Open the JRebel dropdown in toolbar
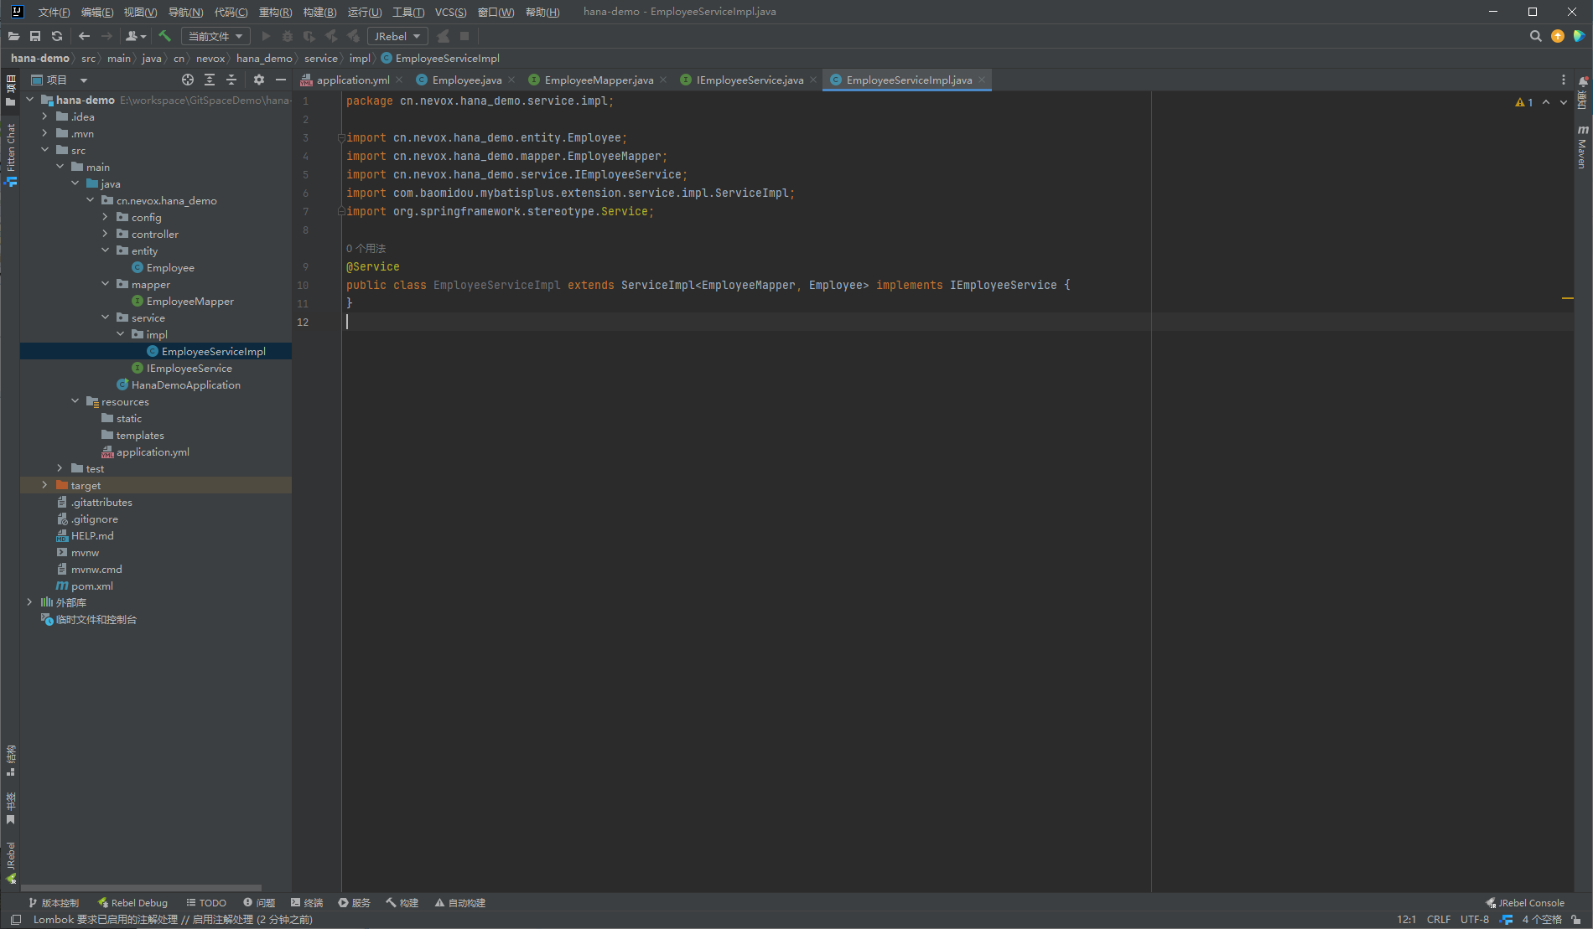Screen dimensions: 1593x929 tap(397, 36)
